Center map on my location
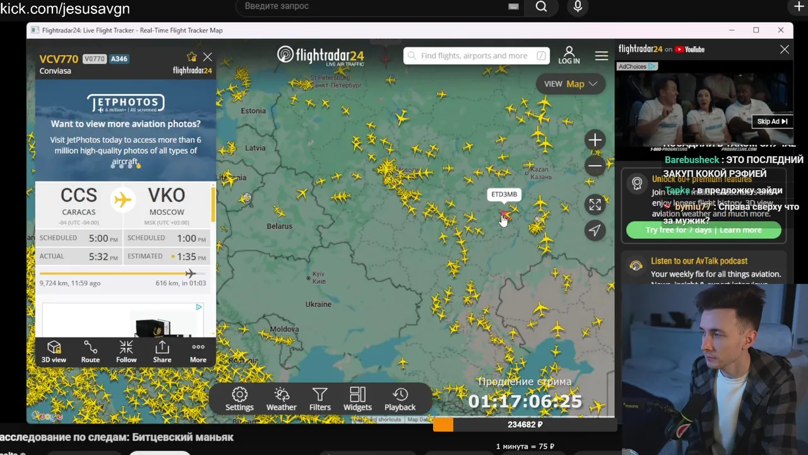Image resolution: width=808 pixels, height=455 pixels. 595,231
